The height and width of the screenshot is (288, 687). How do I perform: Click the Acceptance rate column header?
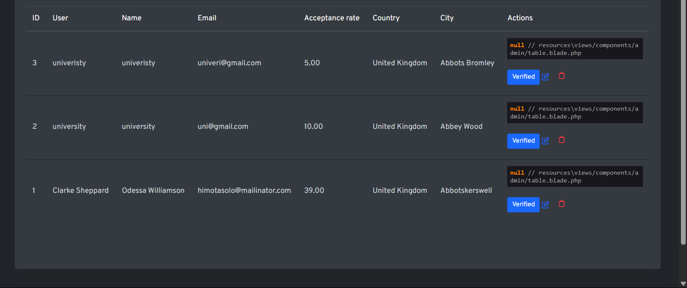(x=331, y=18)
